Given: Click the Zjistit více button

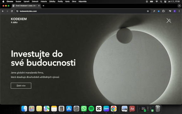Looking at the screenshot, I should [21, 85].
